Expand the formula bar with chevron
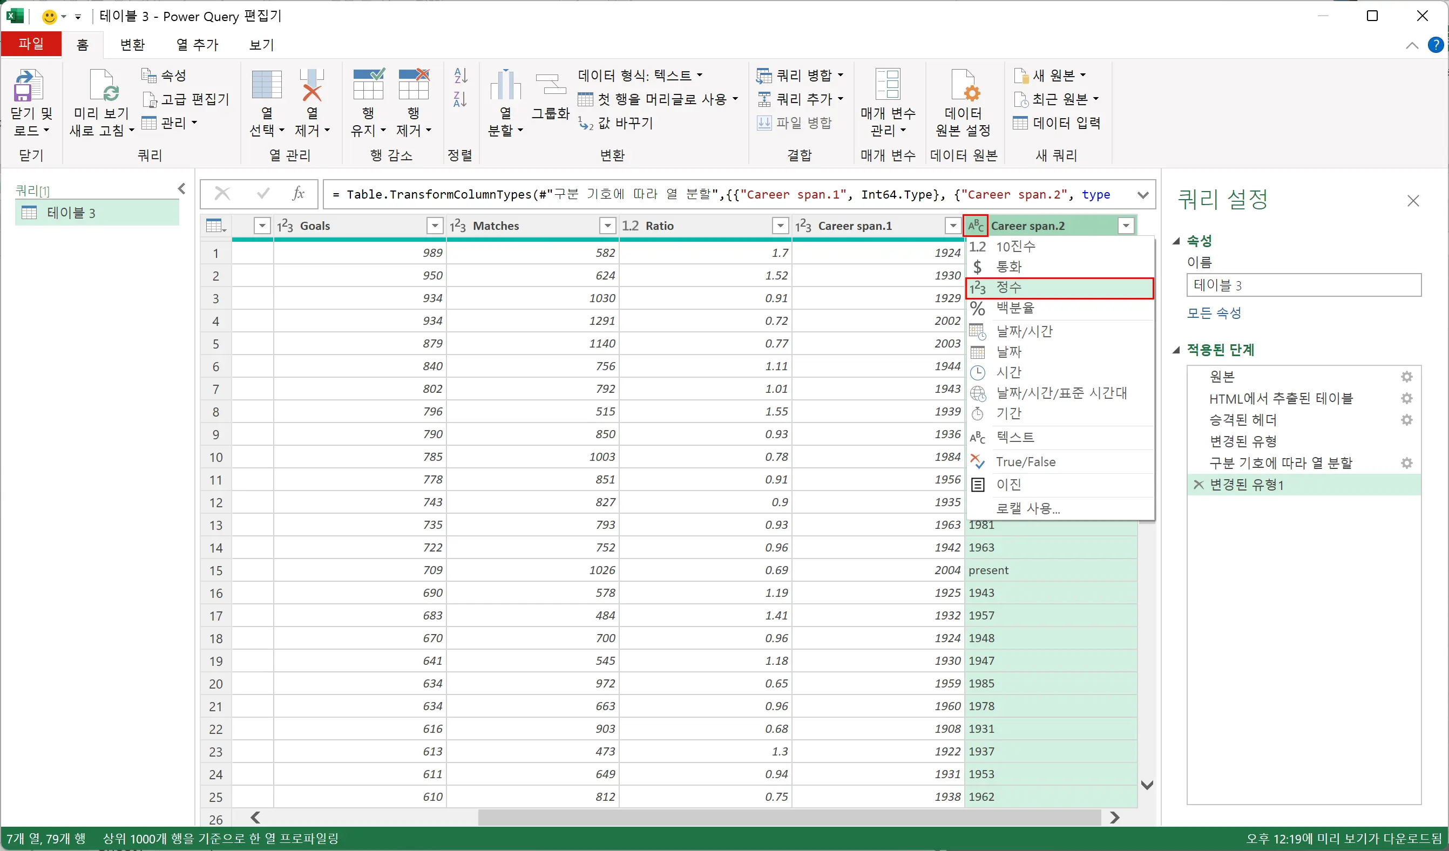The width and height of the screenshot is (1449, 851). (x=1142, y=195)
